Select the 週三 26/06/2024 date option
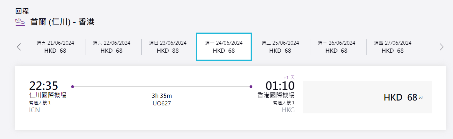This screenshot has height=139, width=453. pyautogui.click(x=336, y=47)
